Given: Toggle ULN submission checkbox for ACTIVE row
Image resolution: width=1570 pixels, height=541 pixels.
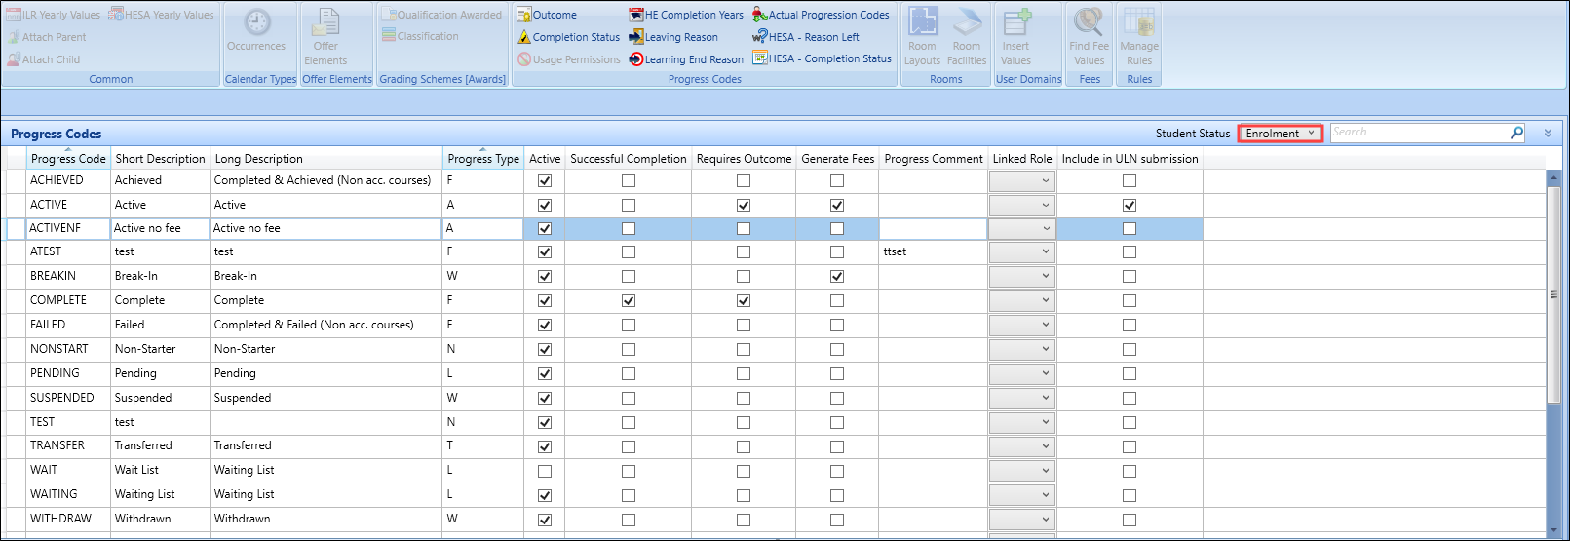Looking at the screenshot, I should (1130, 206).
